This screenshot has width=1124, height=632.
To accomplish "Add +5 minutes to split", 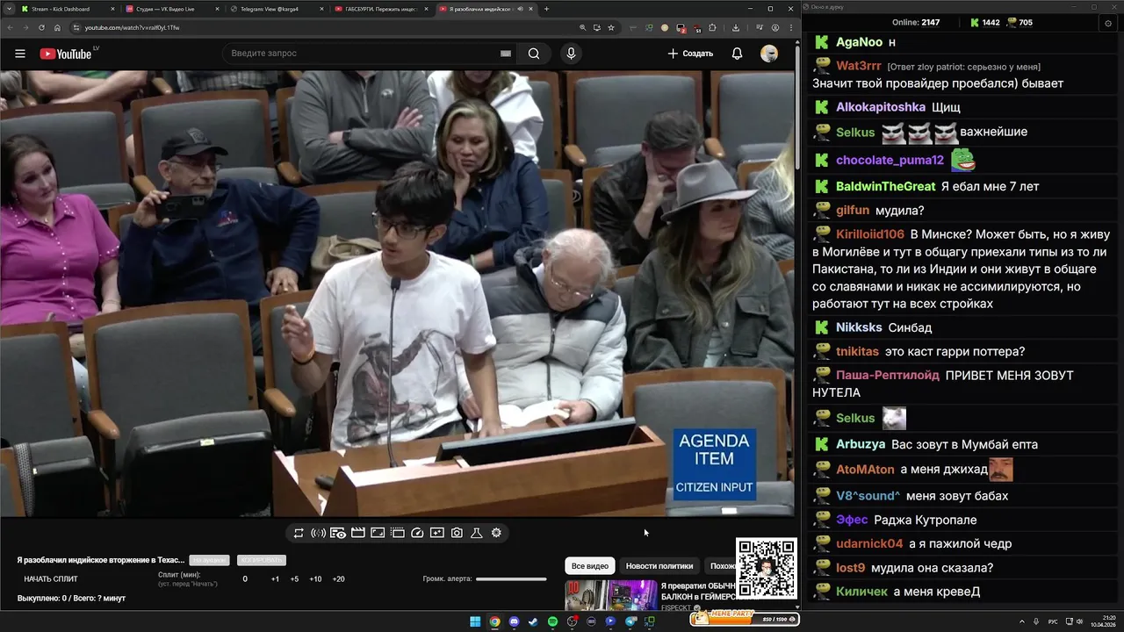I will pos(294,579).
